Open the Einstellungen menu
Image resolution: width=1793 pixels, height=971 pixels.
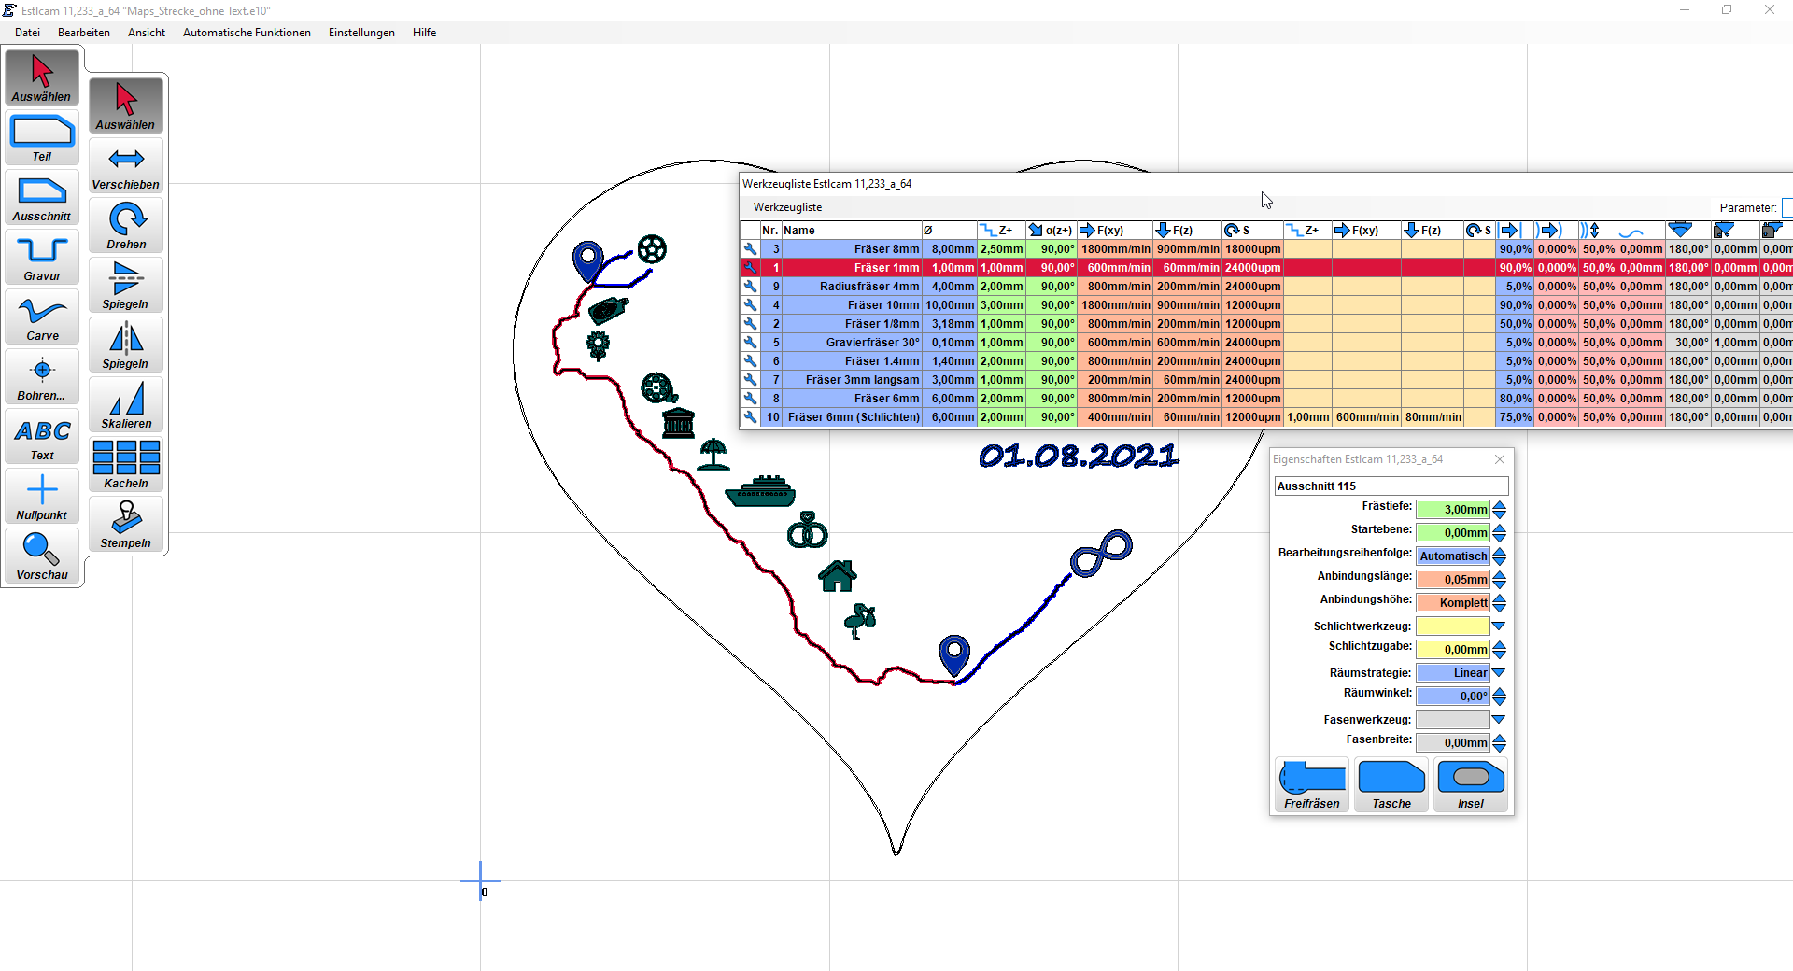click(361, 33)
